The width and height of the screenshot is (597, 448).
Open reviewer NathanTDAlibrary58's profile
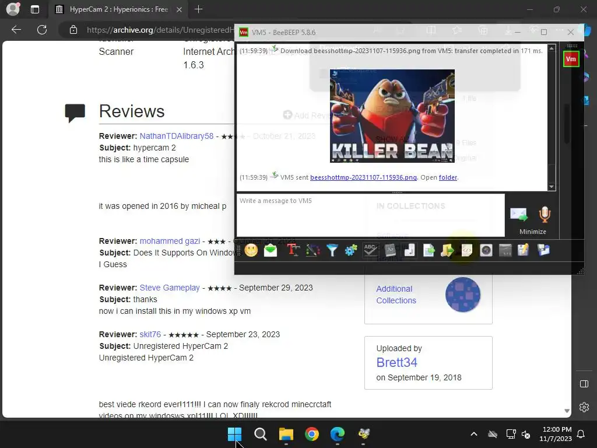tap(177, 136)
